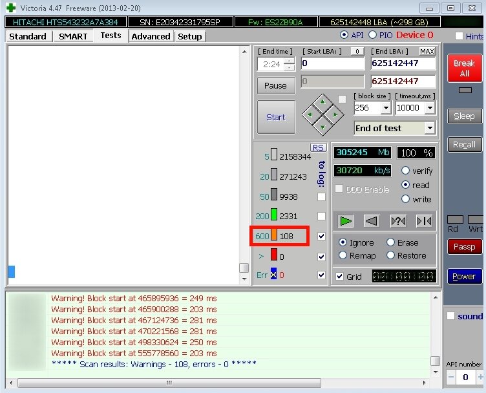Toggle log checkbox for 200 ms blocks
This screenshot has height=393, width=486.
point(321,216)
